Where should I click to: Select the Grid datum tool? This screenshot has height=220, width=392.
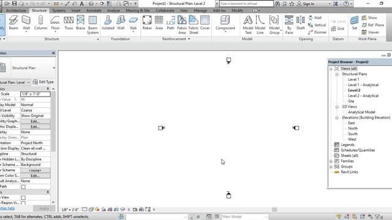click(338, 29)
